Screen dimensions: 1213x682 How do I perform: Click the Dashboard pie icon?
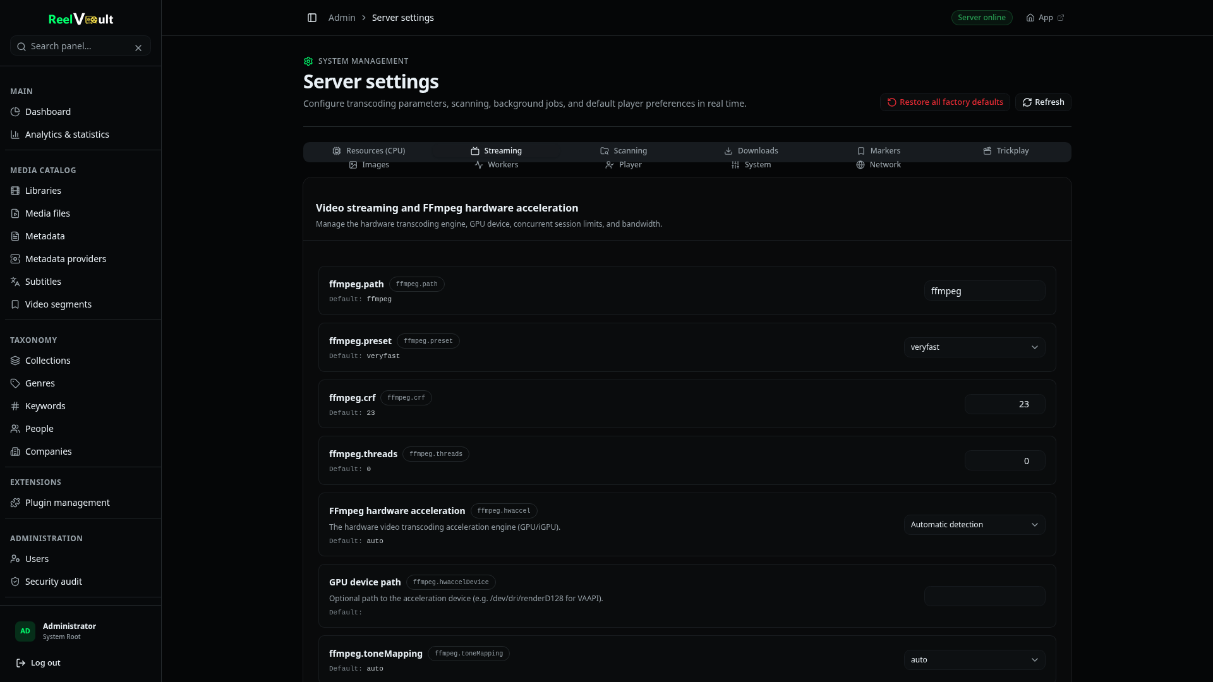coord(15,112)
